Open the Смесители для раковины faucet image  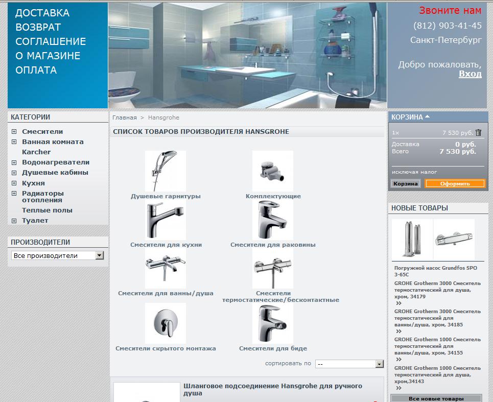pyautogui.click(x=273, y=220)
